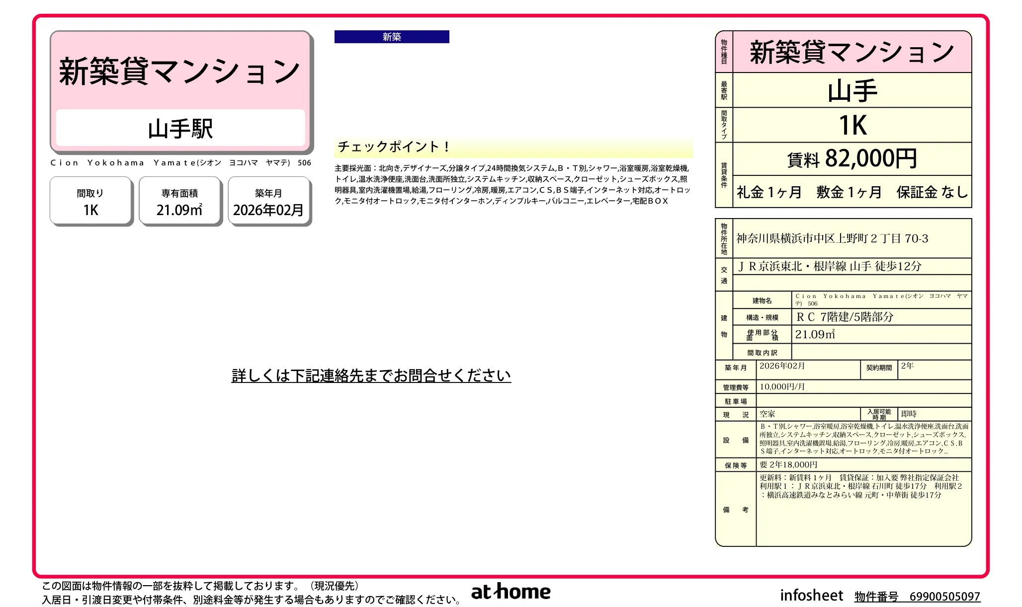Click the 山手駅 station label

[x=180, y=130]
